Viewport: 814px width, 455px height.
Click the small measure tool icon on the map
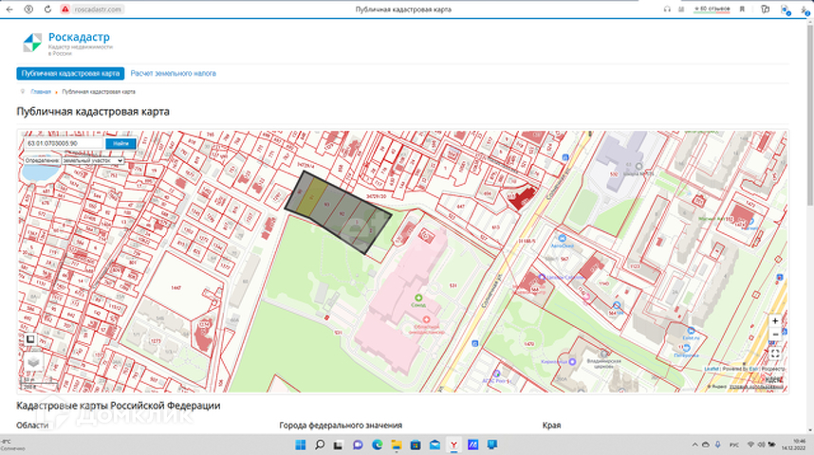click(x=30, y=338)
